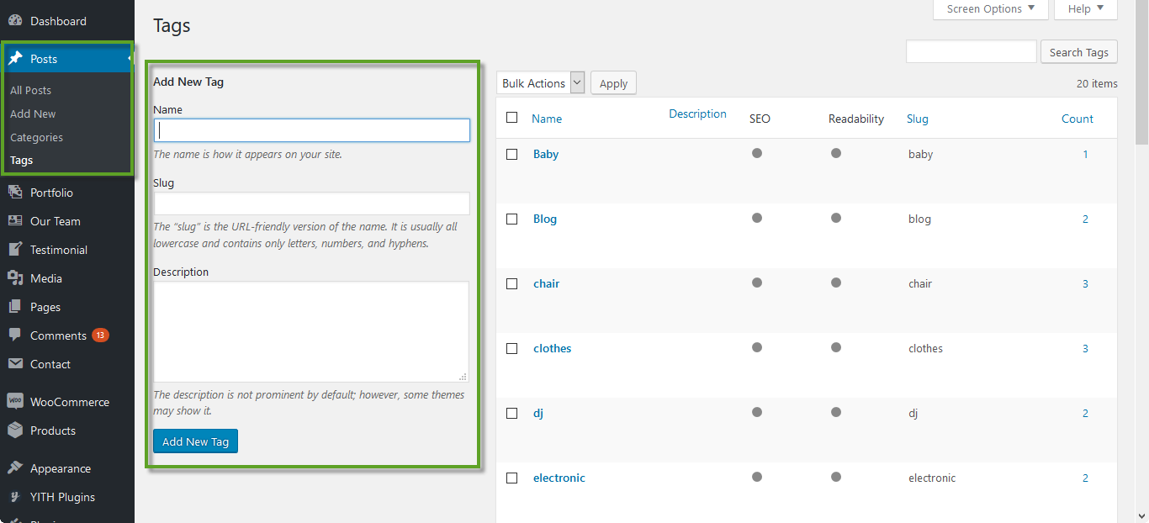The image size is (1149, 523).
Task: Go to Categories in Posts submenu
Action: point(36,137)
